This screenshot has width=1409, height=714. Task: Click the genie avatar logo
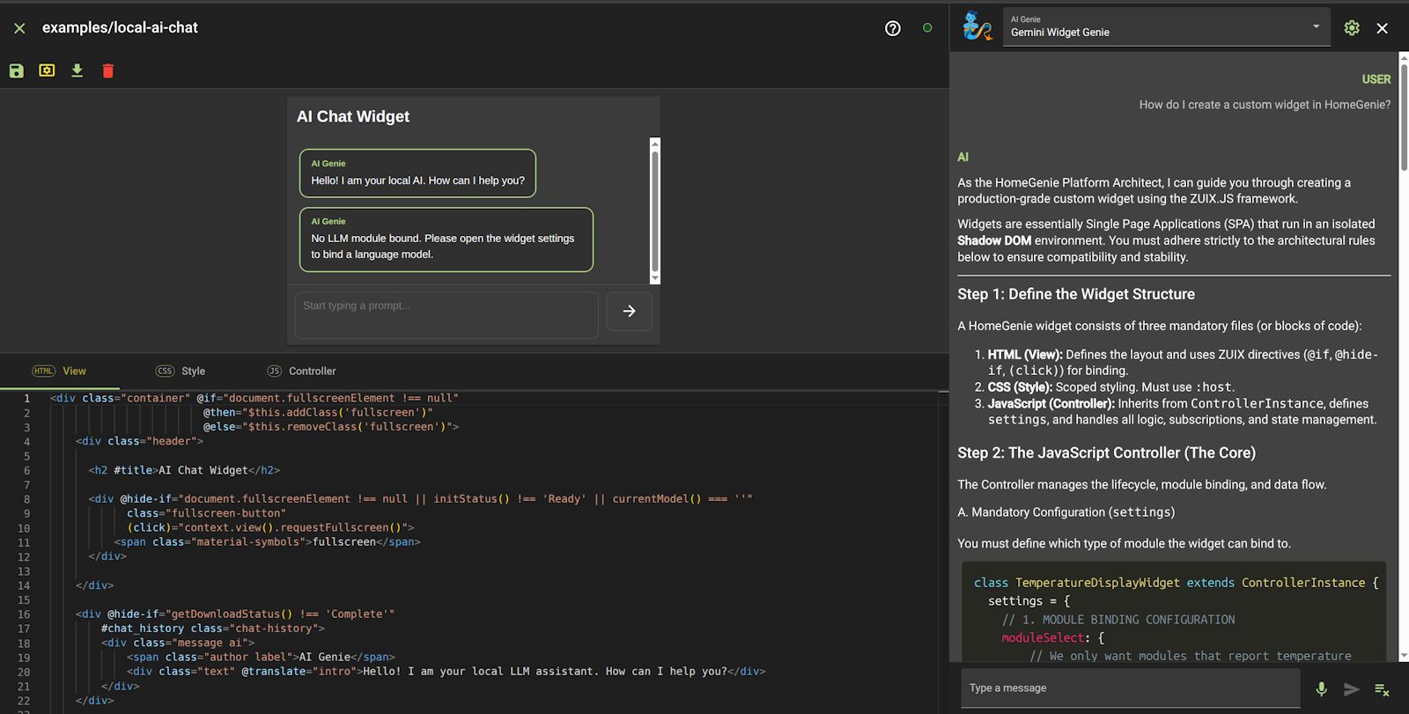[977, 26]
